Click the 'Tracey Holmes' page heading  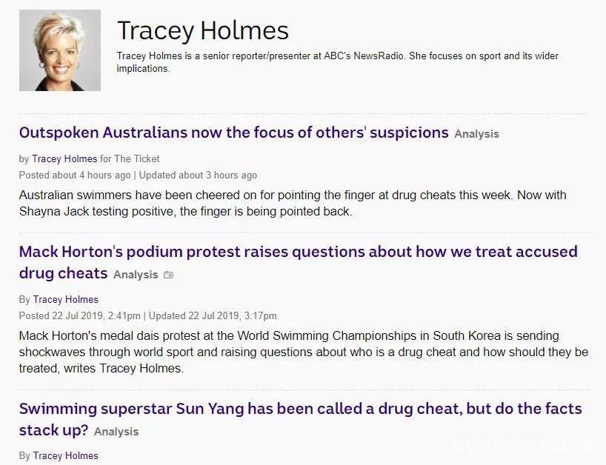(203, 30)
